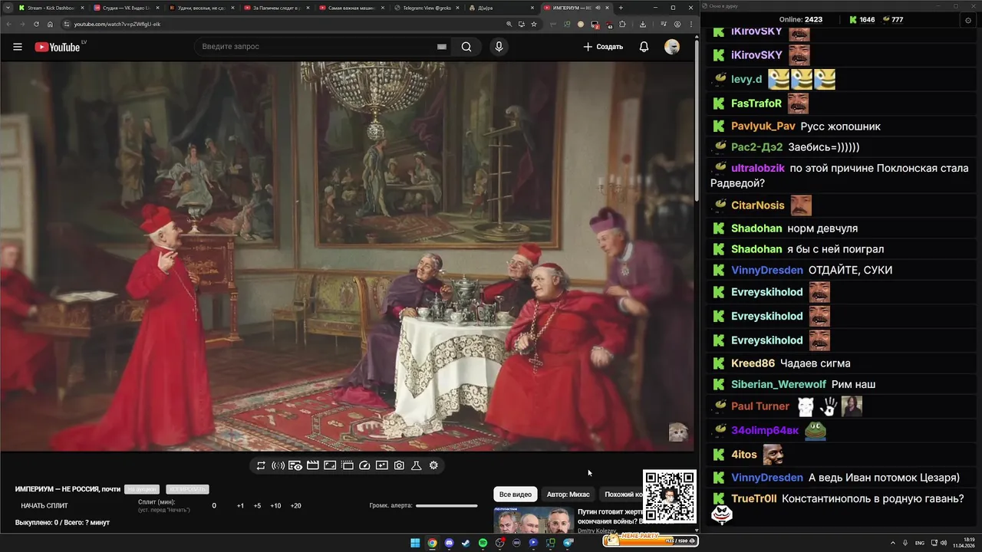
Task: Open playback speed gauge icon
Action: (364, 465)
